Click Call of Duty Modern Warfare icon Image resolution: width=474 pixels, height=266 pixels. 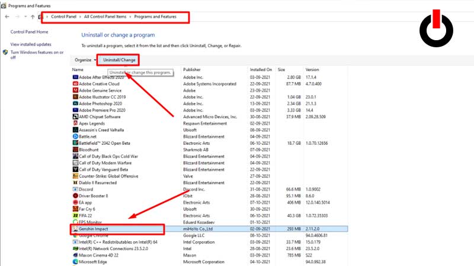point(75,163)
